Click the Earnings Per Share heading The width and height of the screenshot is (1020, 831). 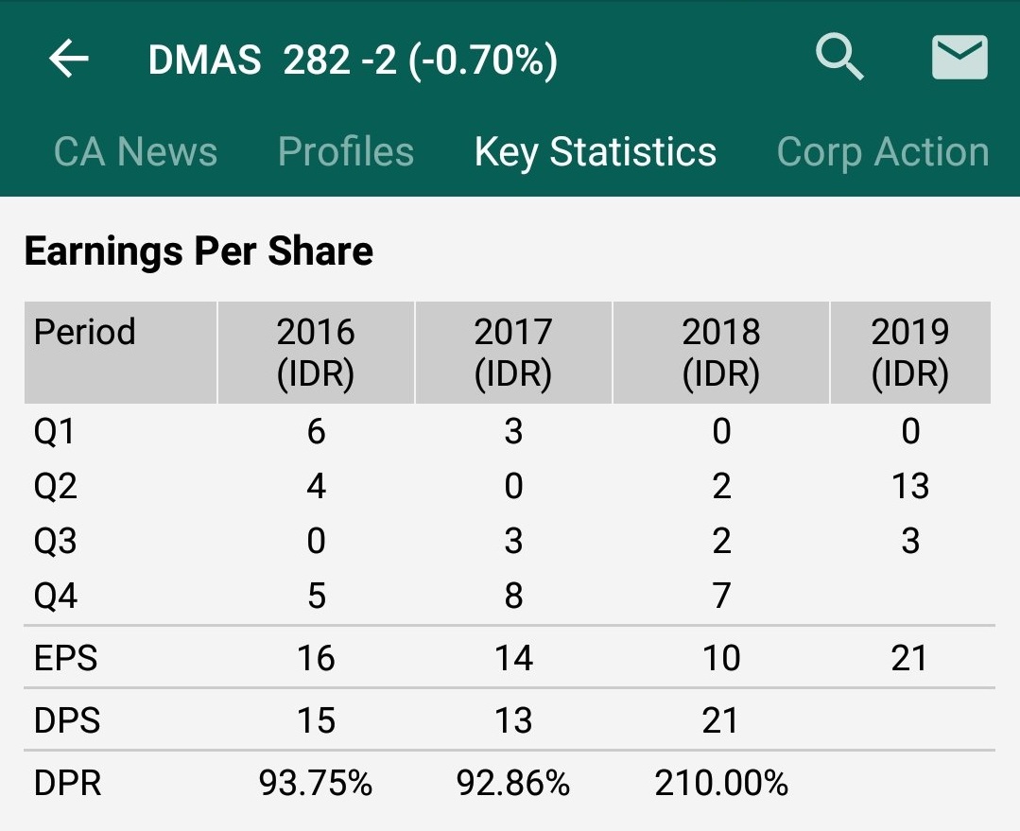click(199, 251)
